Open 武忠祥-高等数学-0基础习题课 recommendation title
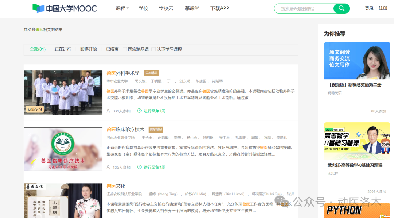This screenshot has height=218, width=394. coord(355,165)
